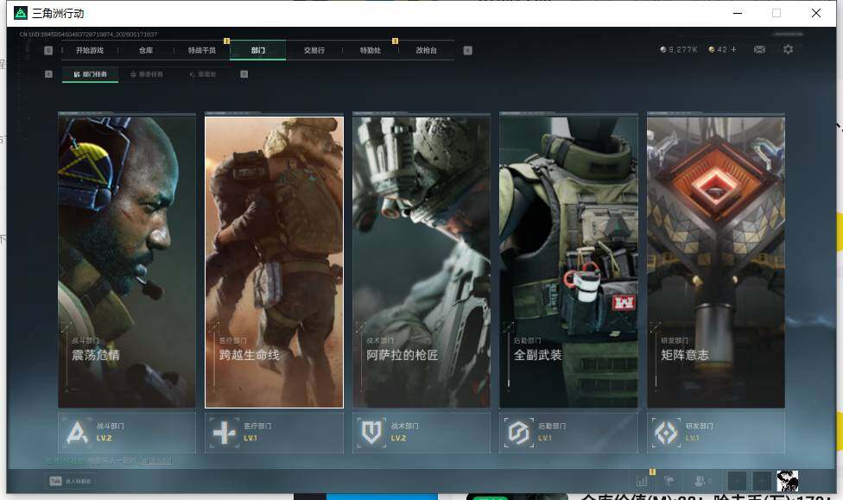Open the 特勤处 tab
Screen dimensions: 843x500
click(x=370, y=51)
